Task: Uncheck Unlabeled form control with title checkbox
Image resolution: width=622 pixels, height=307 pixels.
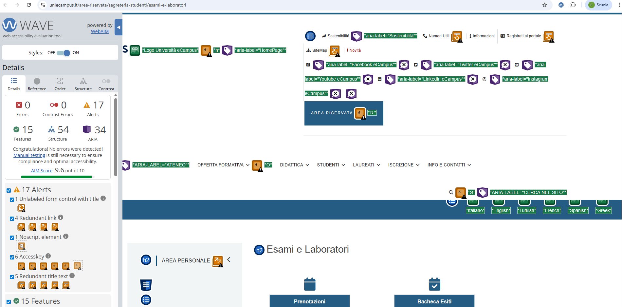Action: pos(12,200)
